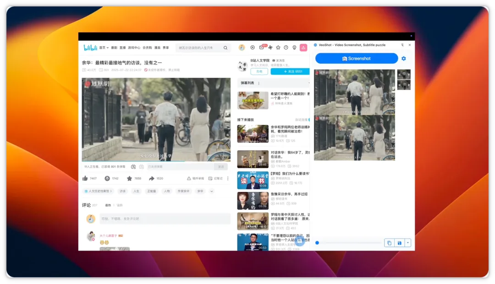Click the bilibili logo

(90, 48)
